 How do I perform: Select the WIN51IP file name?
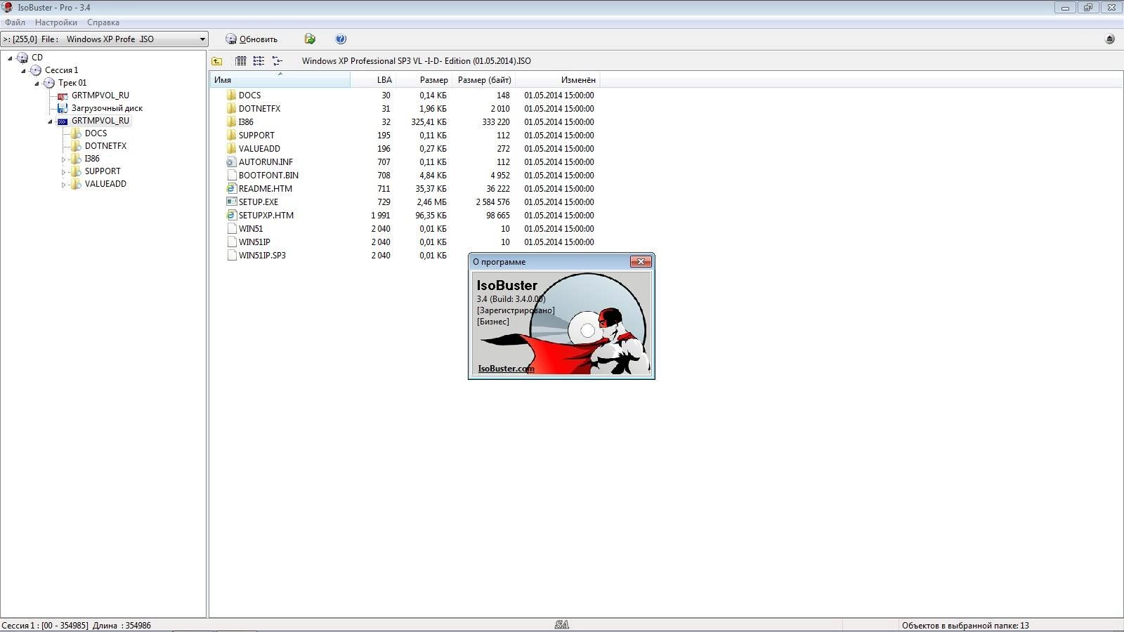pos(254,242)
